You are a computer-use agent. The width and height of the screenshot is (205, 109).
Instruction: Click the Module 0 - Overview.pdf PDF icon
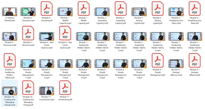click(47, 9)
